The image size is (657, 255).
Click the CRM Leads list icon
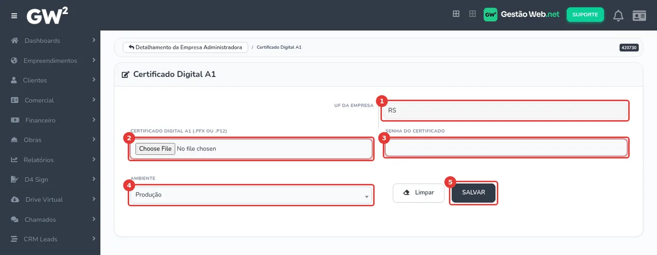click(14, 239)
